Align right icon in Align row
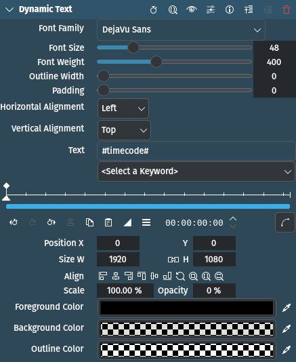The image size is (296, 362). tap(129, 276)
